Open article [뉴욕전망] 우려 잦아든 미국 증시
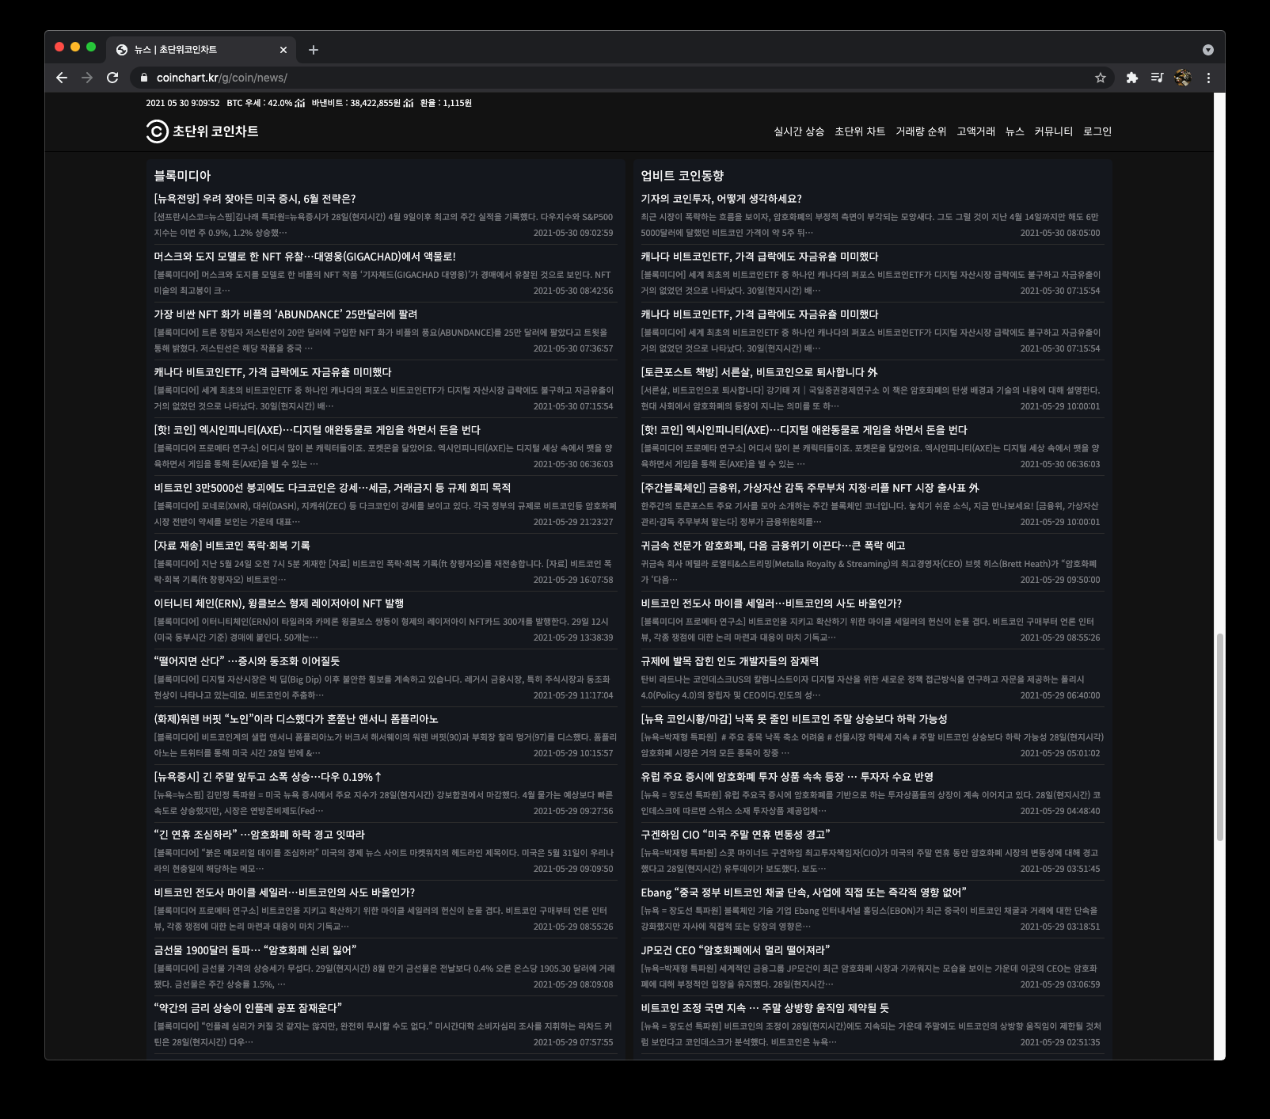 click(x=255, y=199)
